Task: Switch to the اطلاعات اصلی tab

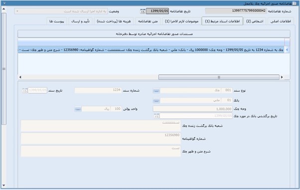Action: [281, 21]
